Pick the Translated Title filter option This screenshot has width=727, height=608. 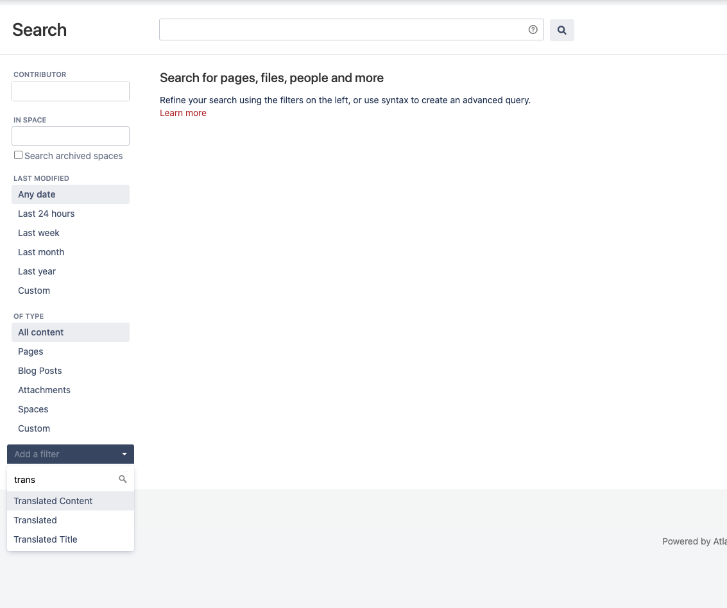[x=46, y=539]
